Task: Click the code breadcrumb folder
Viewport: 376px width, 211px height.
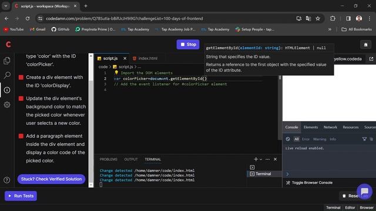Action: click(x=103, y=67)
